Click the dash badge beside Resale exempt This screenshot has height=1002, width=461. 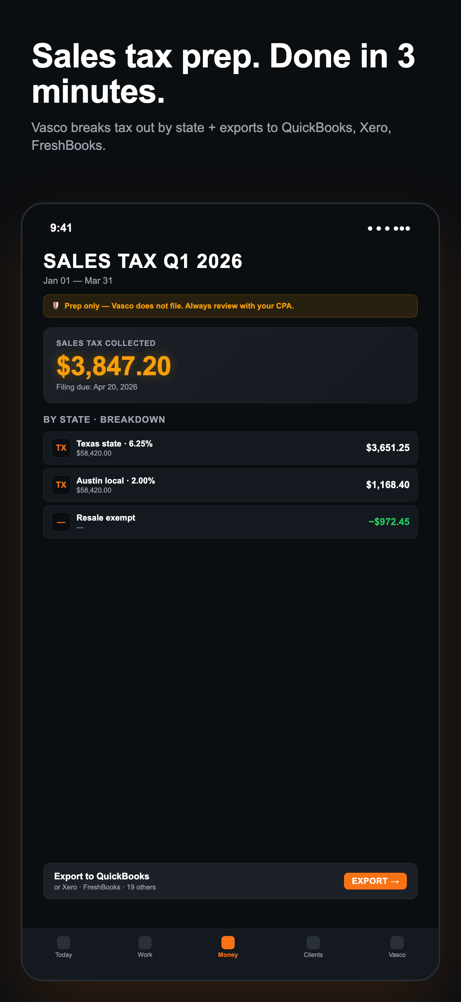(x=61, y=522)
